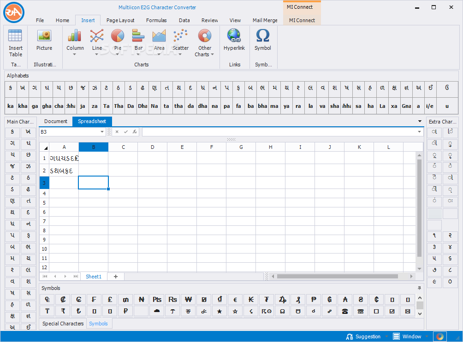Switch to the Page Layout tab
463x342 pixels.
(120, 20)
